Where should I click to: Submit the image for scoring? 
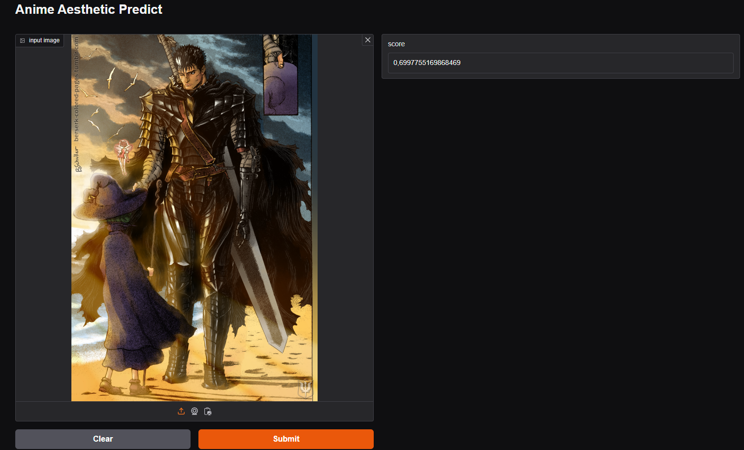(x=286, y=439)
